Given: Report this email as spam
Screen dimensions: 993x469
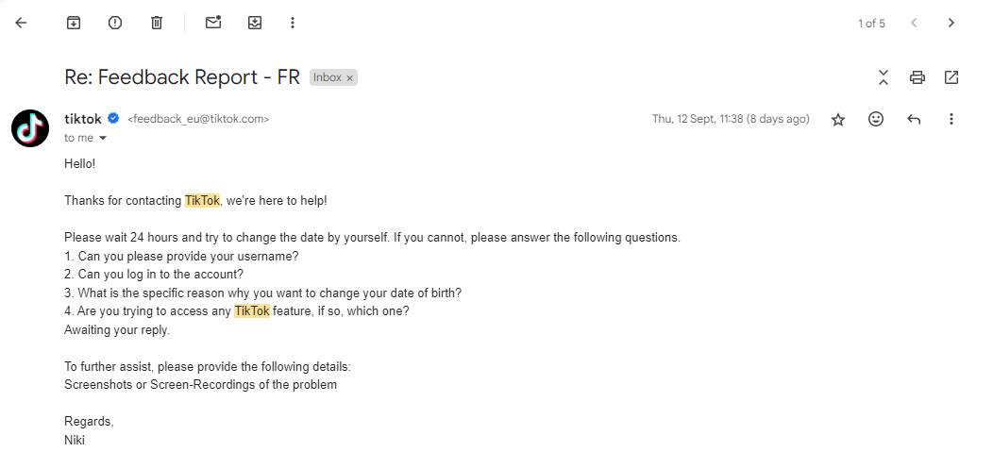Looking at the screenshot, I should (115, 23).
